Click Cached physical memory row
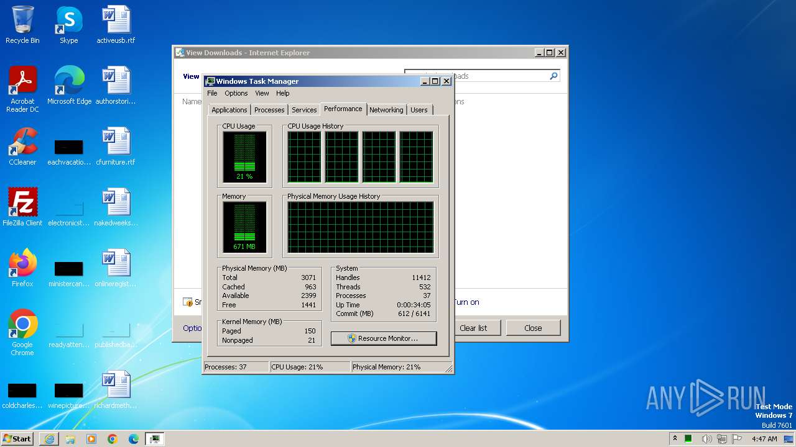Screen dimensions: 796x447 pos(269,287)
